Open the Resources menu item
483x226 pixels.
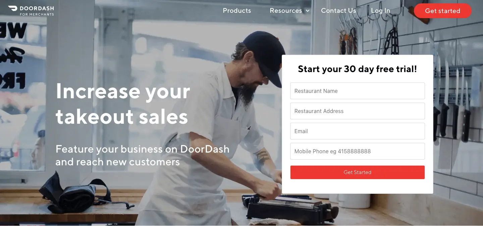click(286, 11)
